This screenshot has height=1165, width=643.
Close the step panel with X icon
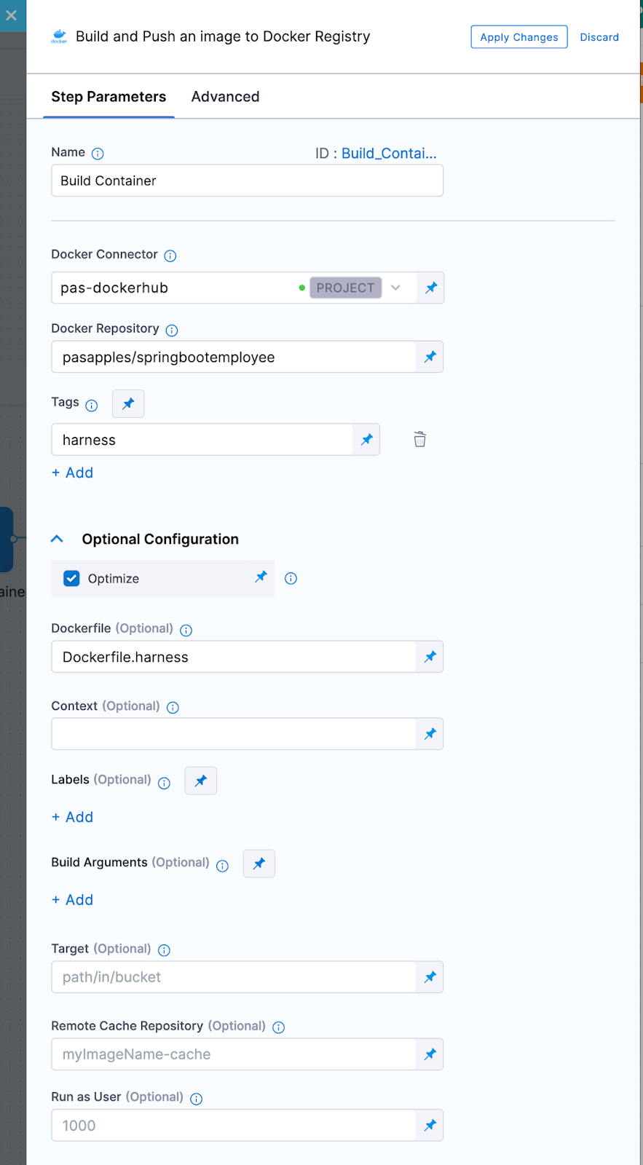pos(12,15)
